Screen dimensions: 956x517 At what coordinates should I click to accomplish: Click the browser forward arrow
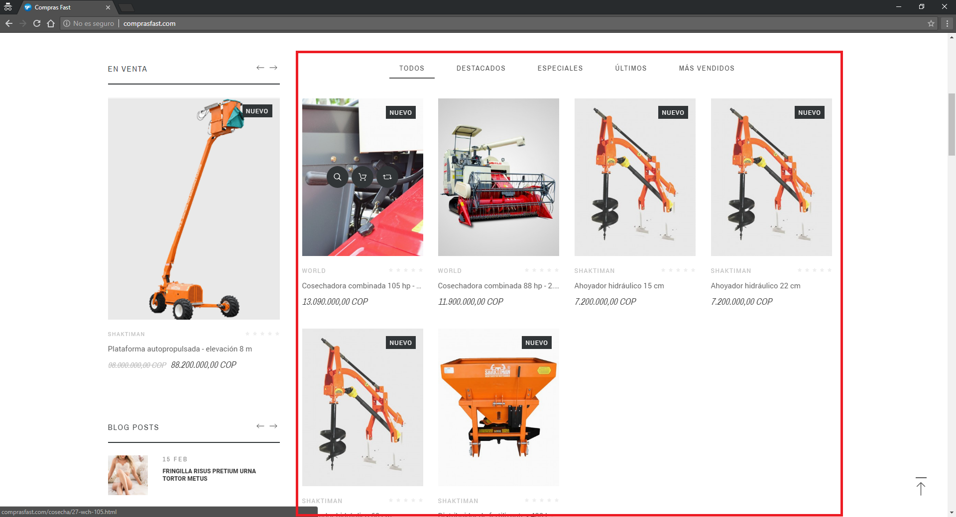[23, 23]
